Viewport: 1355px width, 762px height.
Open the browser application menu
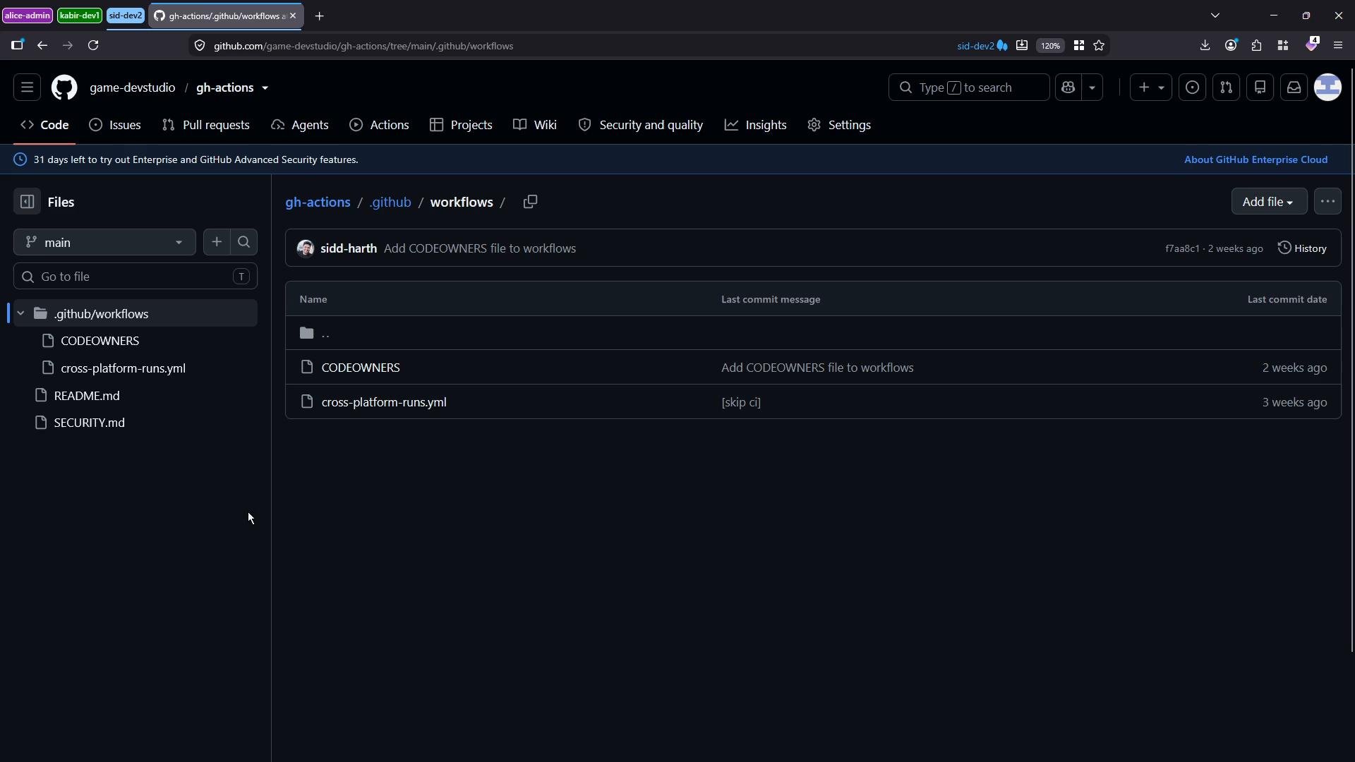(x=1337, y=45)
